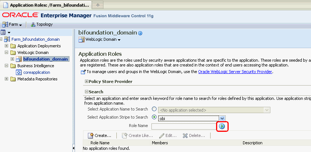The image size is (311, 152).
Task: Click the Metadata Repositories folder icon
Action: point(13,79)
